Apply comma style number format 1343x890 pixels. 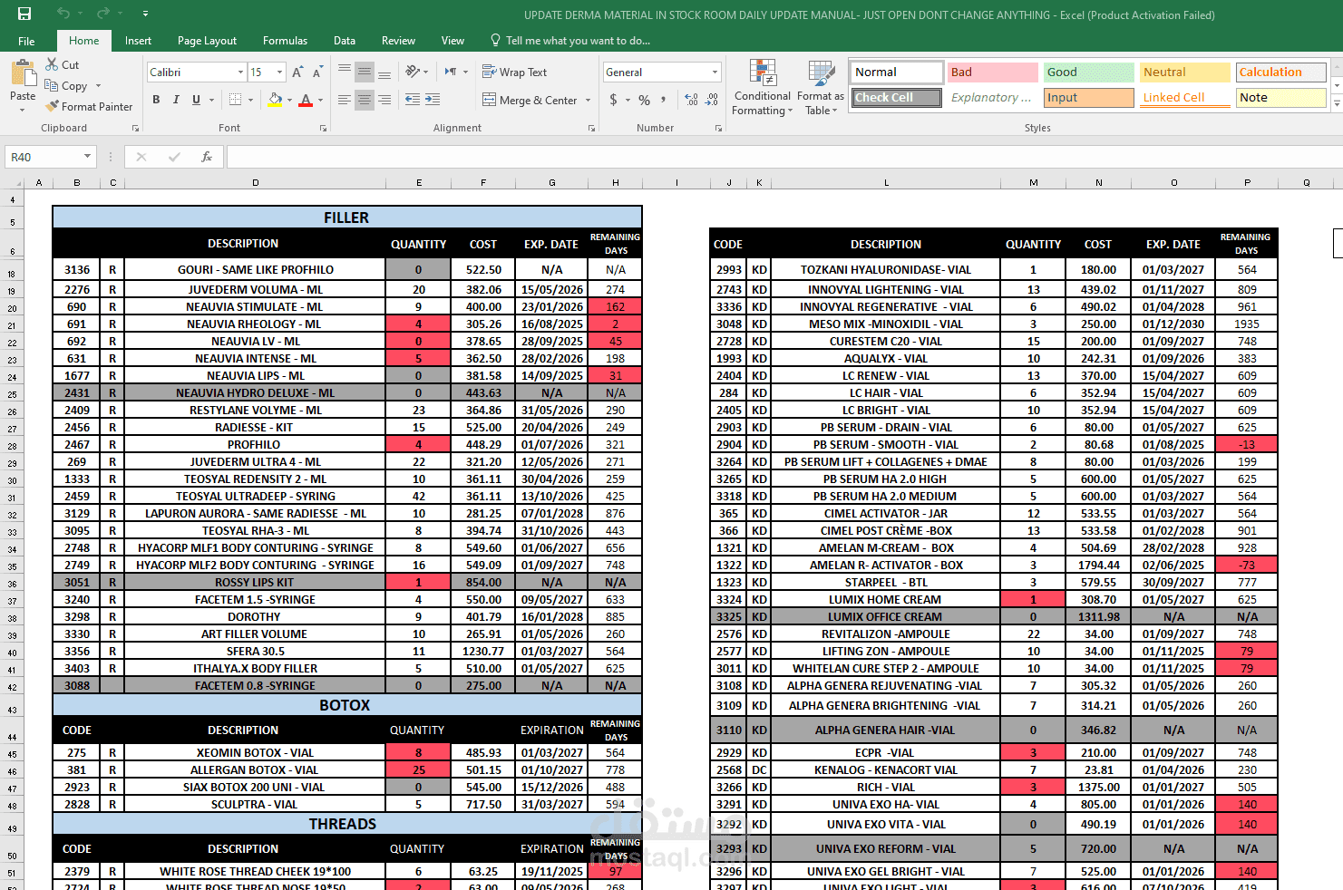pyautogui.click(x=664, y=100)
